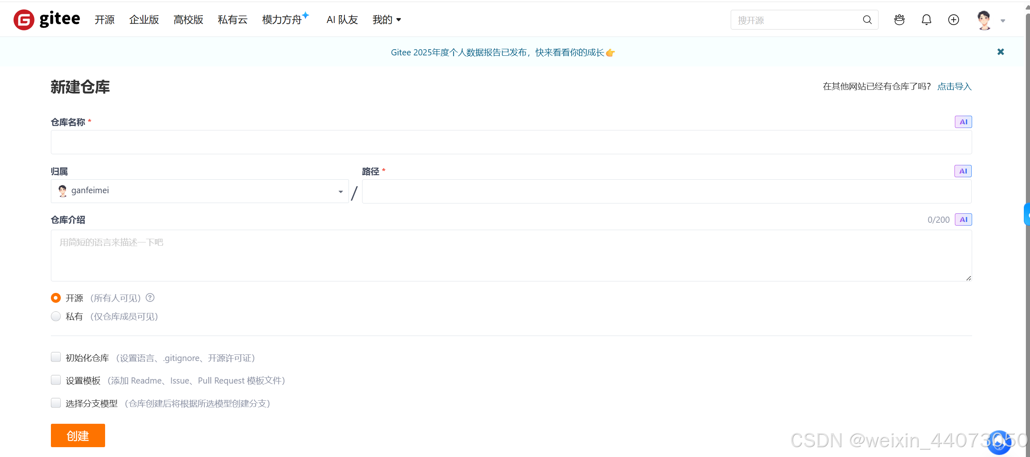Viewport: 1030px width, 457px height.
Task: Click the 点击导入 import link
Action: [954, 86]
